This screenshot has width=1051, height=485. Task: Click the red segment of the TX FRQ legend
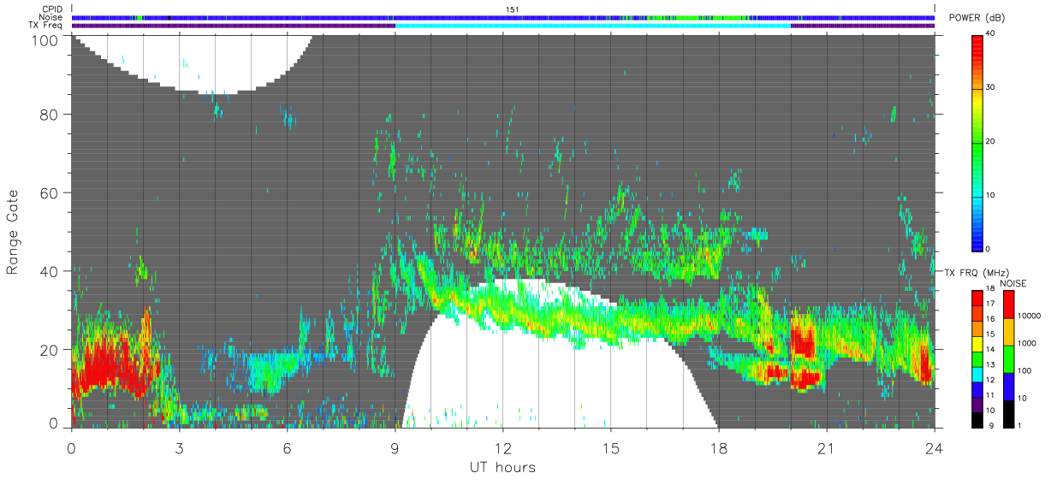pos(977,297)
